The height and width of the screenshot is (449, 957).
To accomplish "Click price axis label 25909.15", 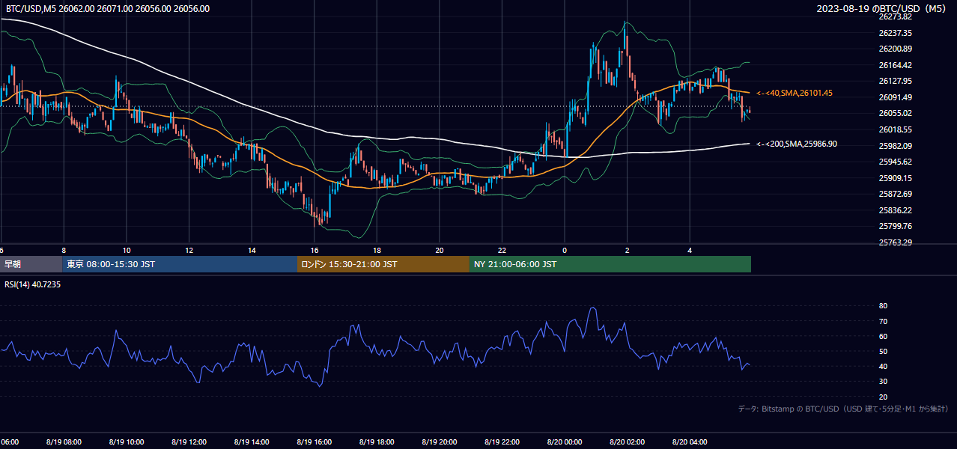I will (895, 178).
